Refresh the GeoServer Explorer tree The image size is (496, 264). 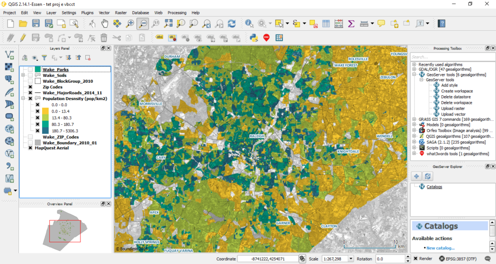click(428, 176)
